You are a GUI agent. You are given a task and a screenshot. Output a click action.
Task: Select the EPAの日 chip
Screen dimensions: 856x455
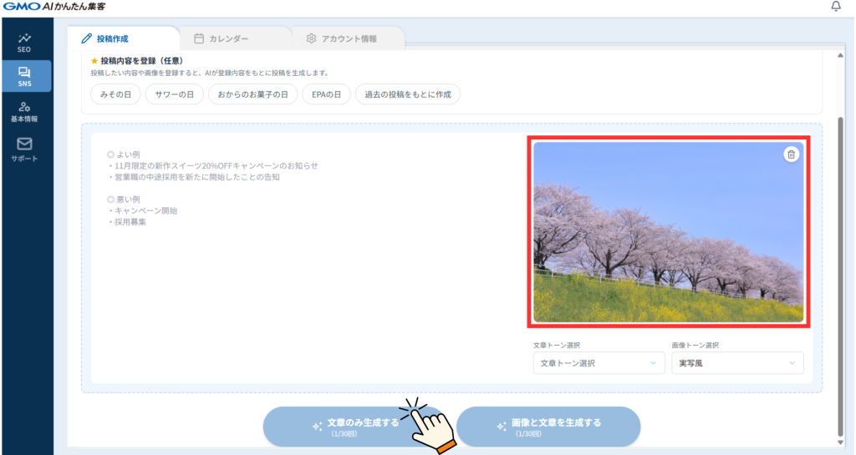[x=326, y=94]
